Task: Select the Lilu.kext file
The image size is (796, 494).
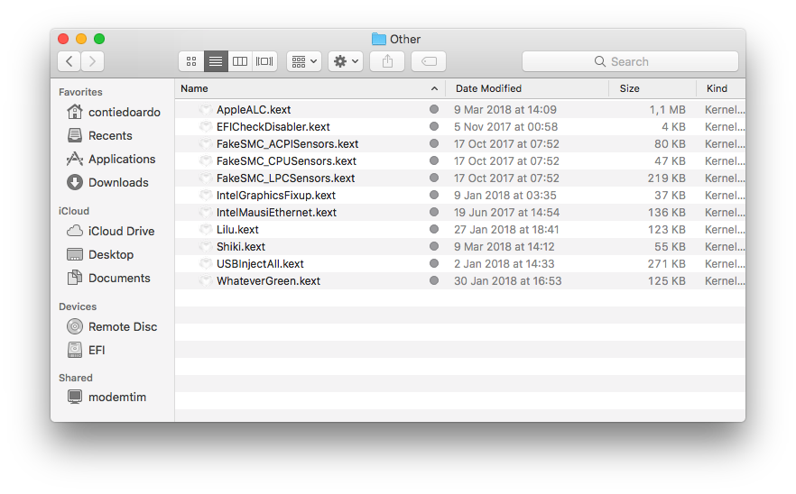Action: 237,230
